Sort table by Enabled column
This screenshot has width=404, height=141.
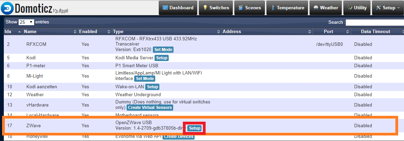tap(95, 32)
